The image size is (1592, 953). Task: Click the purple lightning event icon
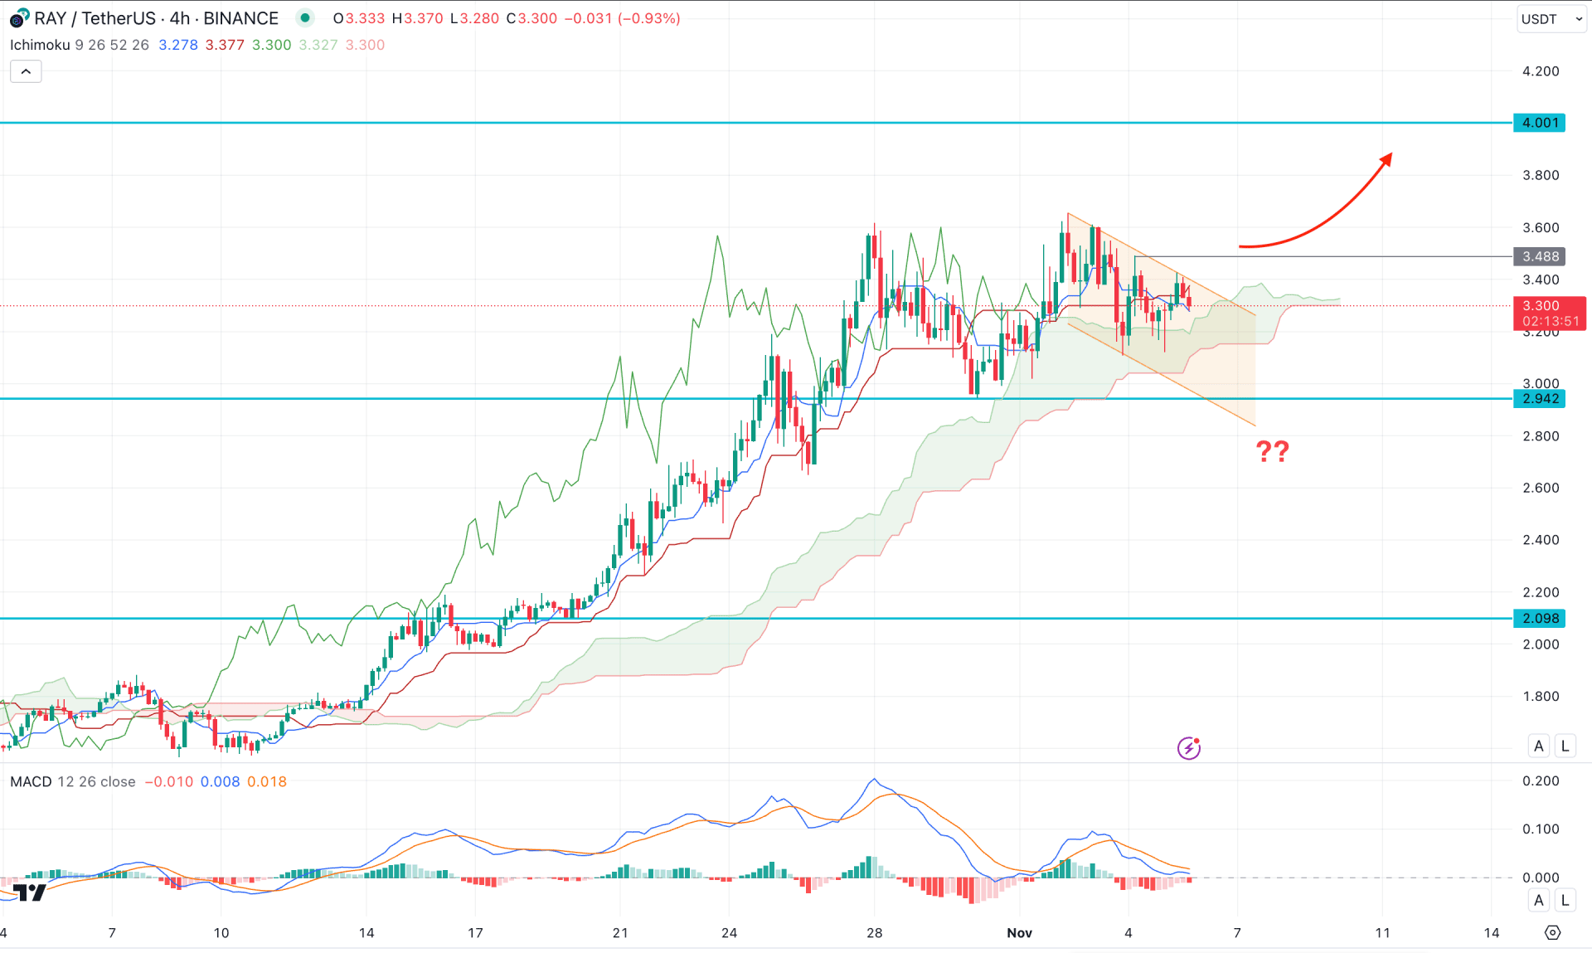pos(1189,748)
